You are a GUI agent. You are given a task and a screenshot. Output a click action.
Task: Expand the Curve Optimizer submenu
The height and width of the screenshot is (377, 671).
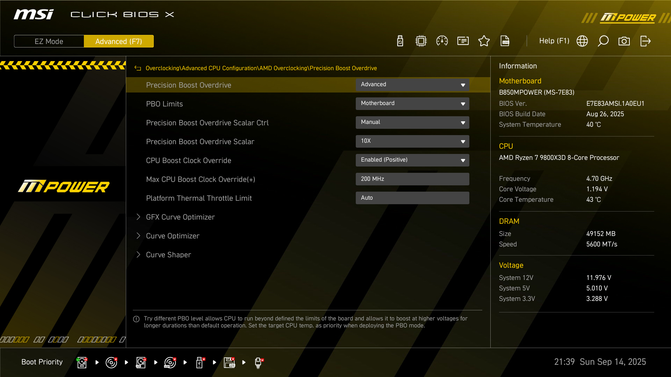[x=173, y=236]
